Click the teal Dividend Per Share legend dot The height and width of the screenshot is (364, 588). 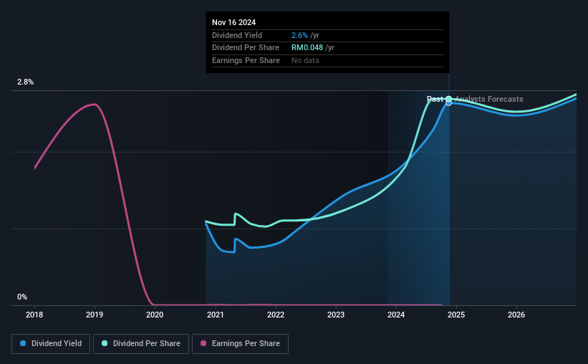(105, 343)
